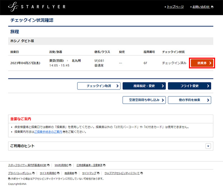Expand the ご利用のヒント section arrow
Image resolution: width=223 pixels, height=188 pixels.
[208, 146]
